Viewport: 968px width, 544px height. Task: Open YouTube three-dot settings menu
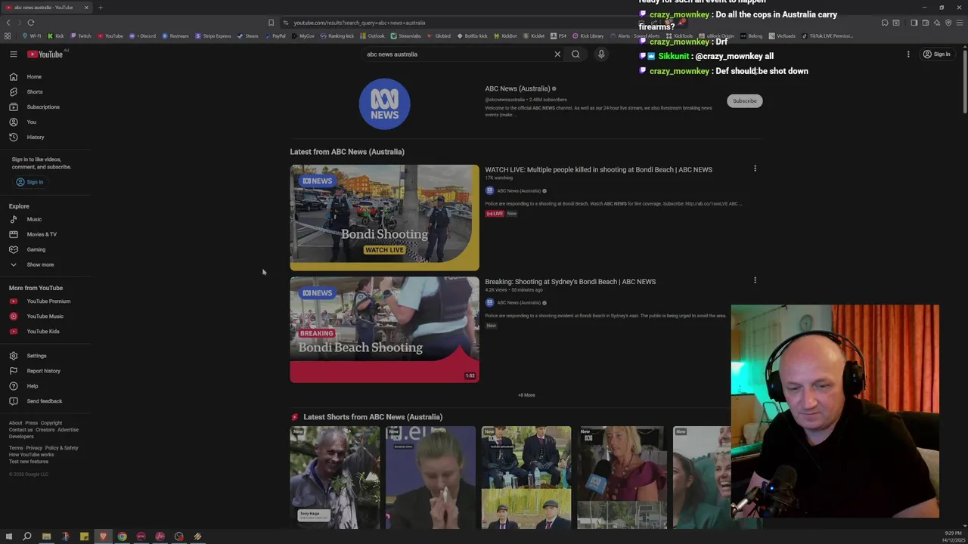click(x=908, y=54)
